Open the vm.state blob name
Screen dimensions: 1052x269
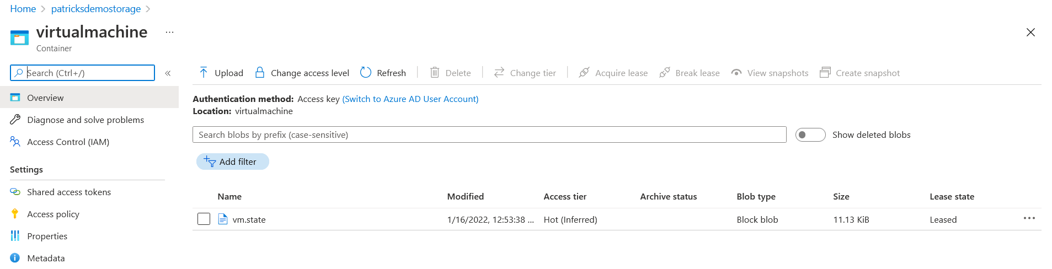point(249,219)
